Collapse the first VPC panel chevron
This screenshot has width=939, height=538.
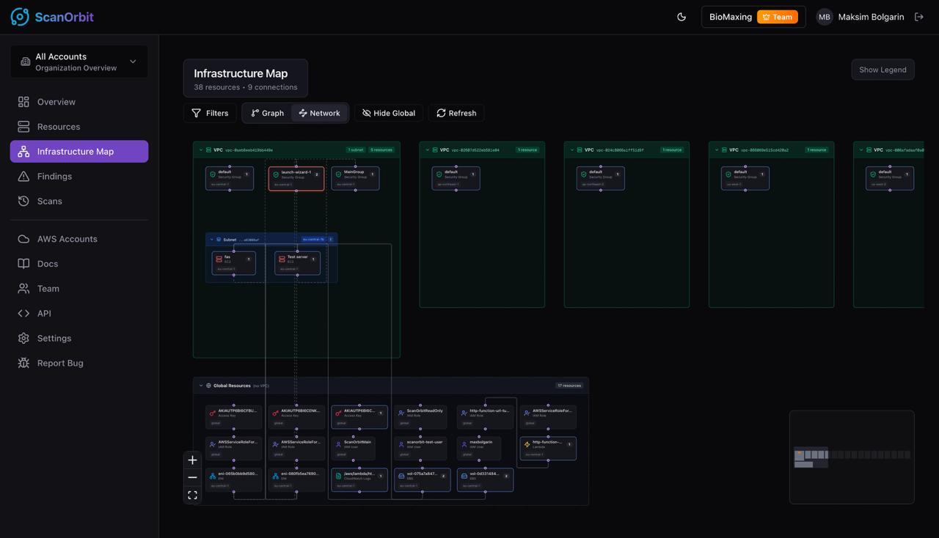tap(201, 149)
